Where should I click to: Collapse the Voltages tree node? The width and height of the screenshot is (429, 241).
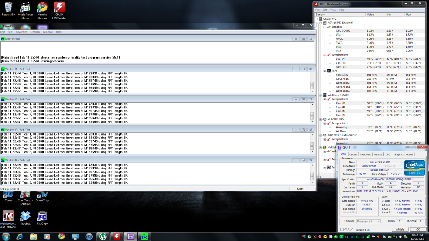[x=325, y=27]
